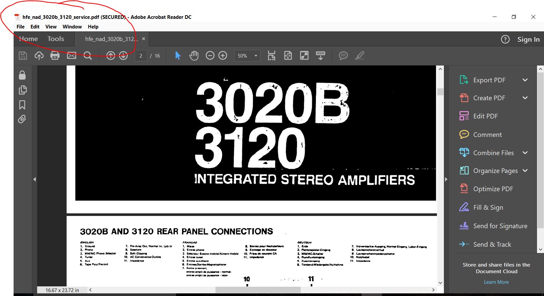Image resolution: width=544 pixels, height=296 pixels.
Task: Click tools pane scroll down arrow
Action: pyautogui.click(x=541, y=249)
